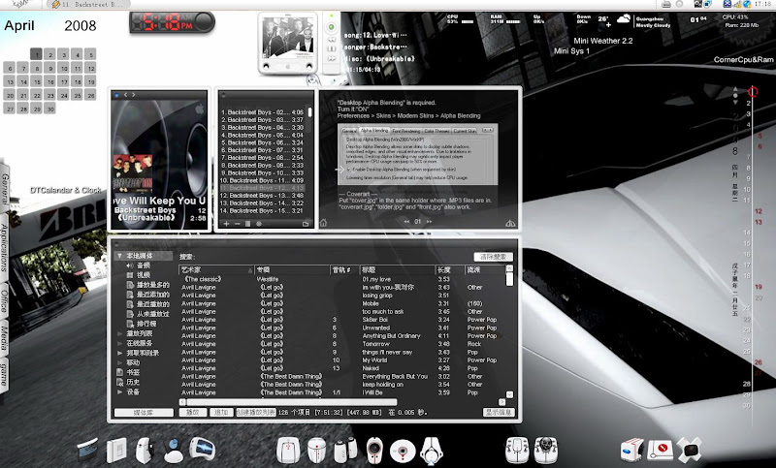Remove a track with the playlist minus icon
Image resolution: width=776 pixels, height=468 pixels.
coord(237,224)
